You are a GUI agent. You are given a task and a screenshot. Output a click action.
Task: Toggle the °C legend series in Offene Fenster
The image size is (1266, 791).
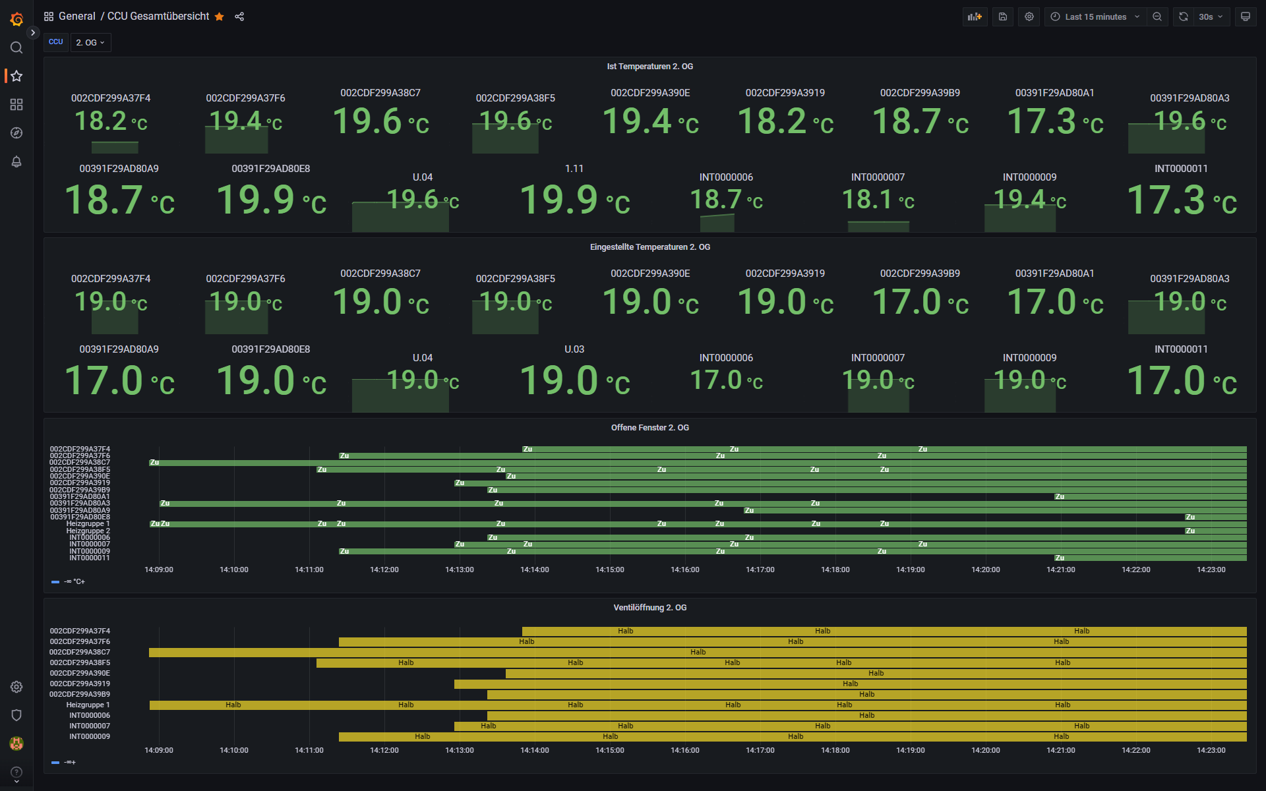[74, 581]
